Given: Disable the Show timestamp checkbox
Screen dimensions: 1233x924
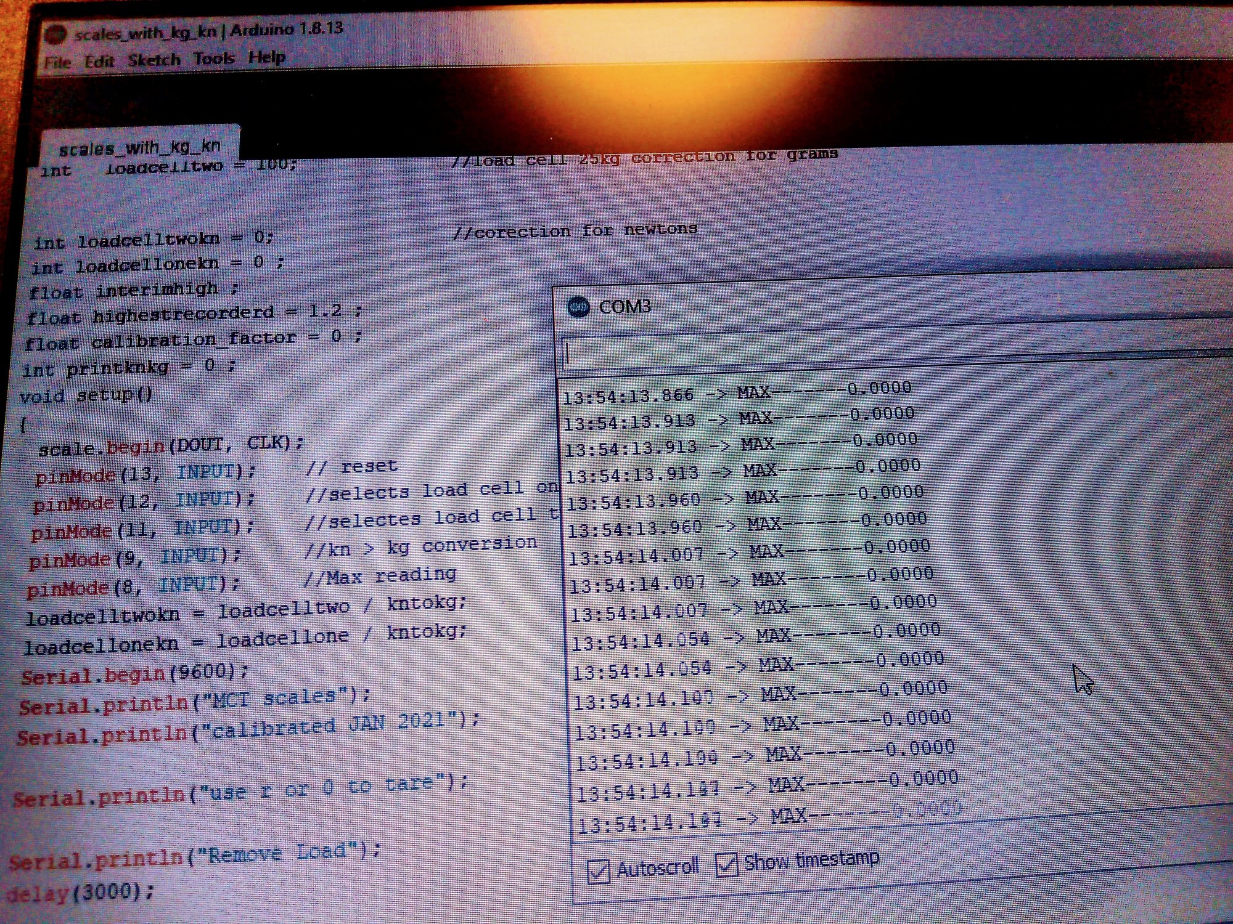Looking at the screenshot, I should [x=727, y=865].
